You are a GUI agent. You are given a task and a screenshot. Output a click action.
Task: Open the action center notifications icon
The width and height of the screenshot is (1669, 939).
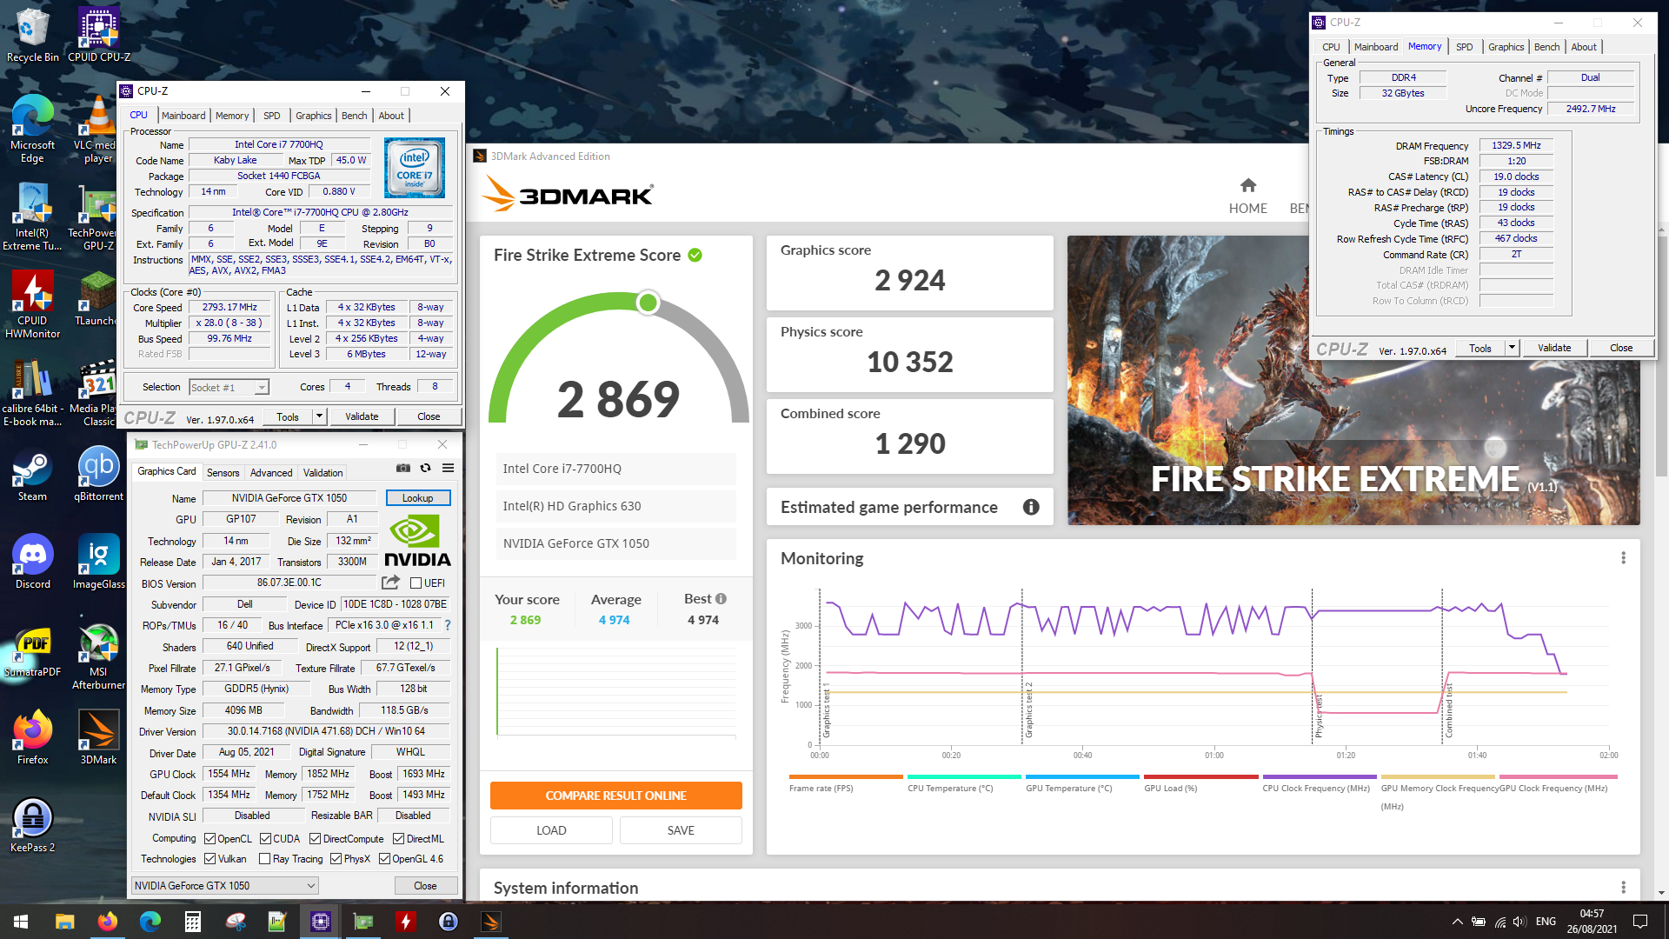[x=1640, y=922]
